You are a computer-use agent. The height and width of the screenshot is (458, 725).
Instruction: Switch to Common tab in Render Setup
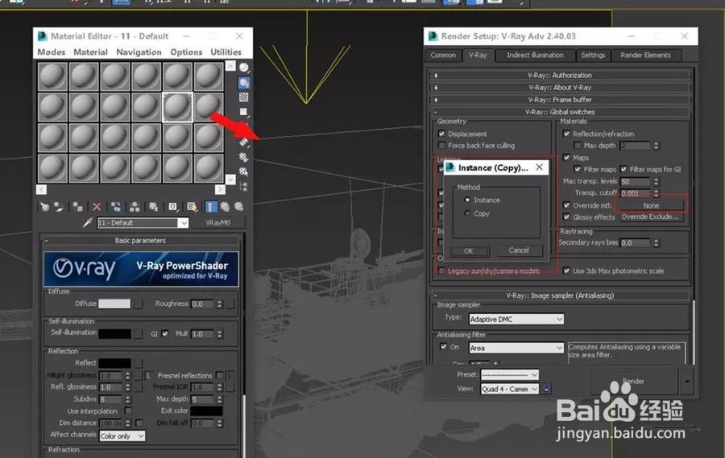click(443, 55)
